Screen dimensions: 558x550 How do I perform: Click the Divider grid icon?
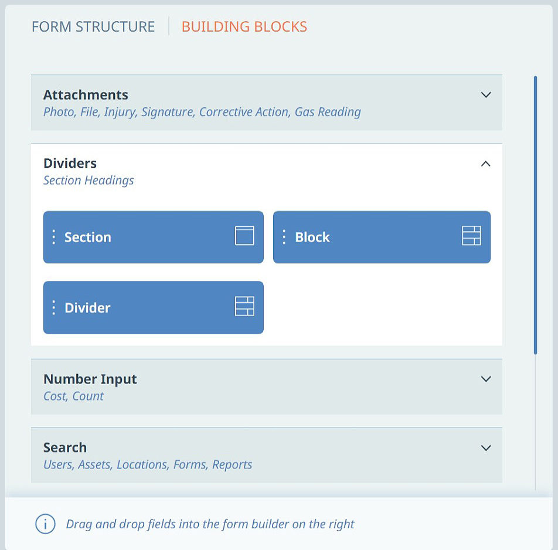pos(244,306)
